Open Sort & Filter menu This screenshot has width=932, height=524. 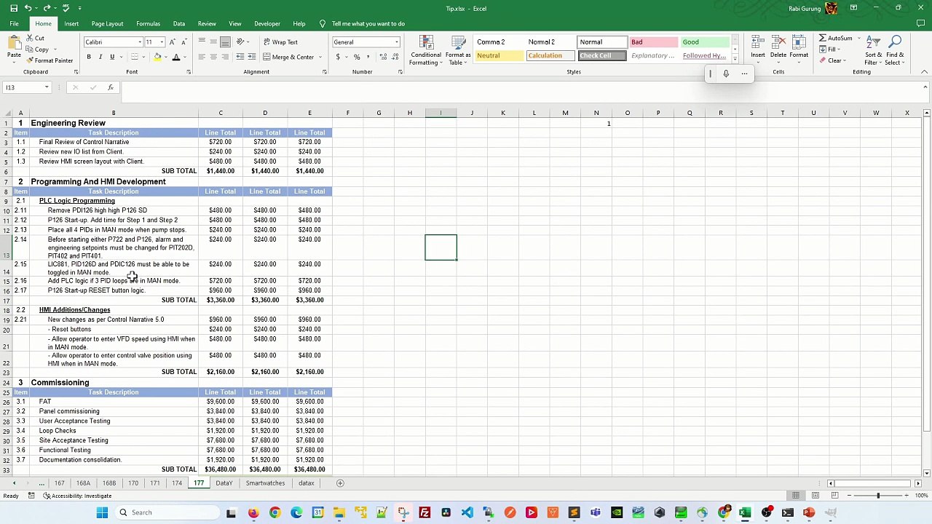pyautogui.click(x=874, y=50)
